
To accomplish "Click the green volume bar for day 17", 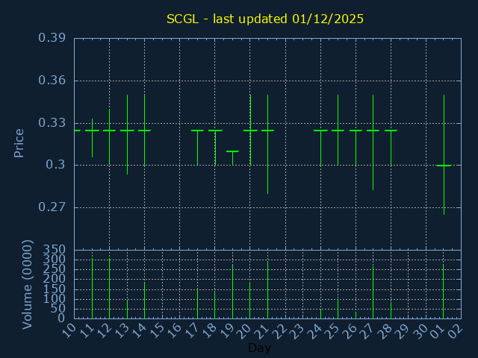I will [x=197, y=304].
